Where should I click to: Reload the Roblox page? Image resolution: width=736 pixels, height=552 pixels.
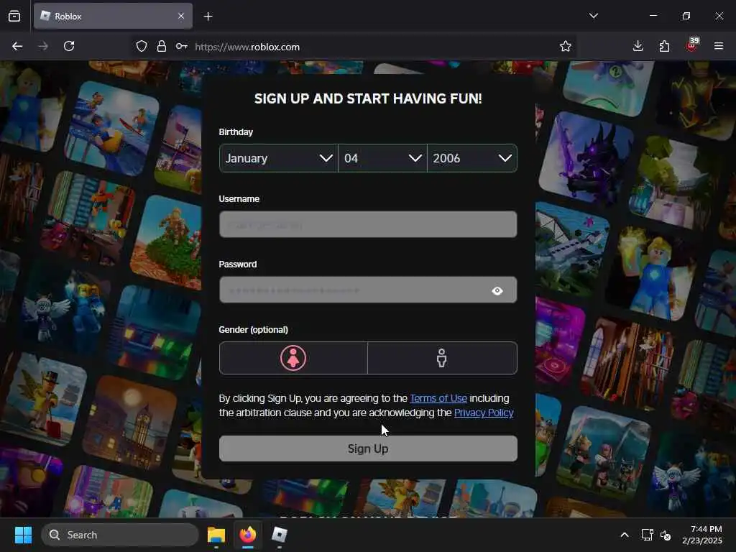(x=69, y=46)
